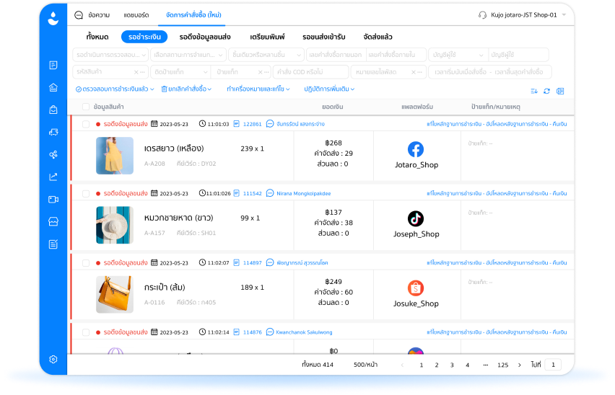Open the ตรวจสอบการชำระเงินแล้ว dropdown menu
615x395 pixels.
[x=115, y=89]
